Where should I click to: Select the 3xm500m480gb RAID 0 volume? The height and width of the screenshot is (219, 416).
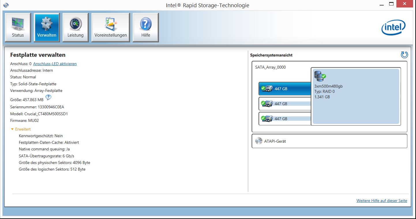(x=356, y=97)
